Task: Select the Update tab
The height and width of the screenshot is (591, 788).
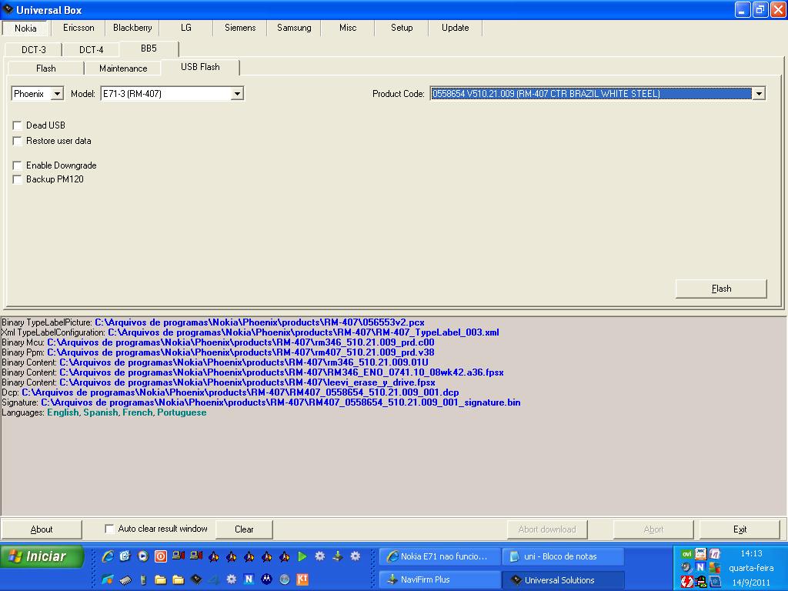Action: [456, 28]
